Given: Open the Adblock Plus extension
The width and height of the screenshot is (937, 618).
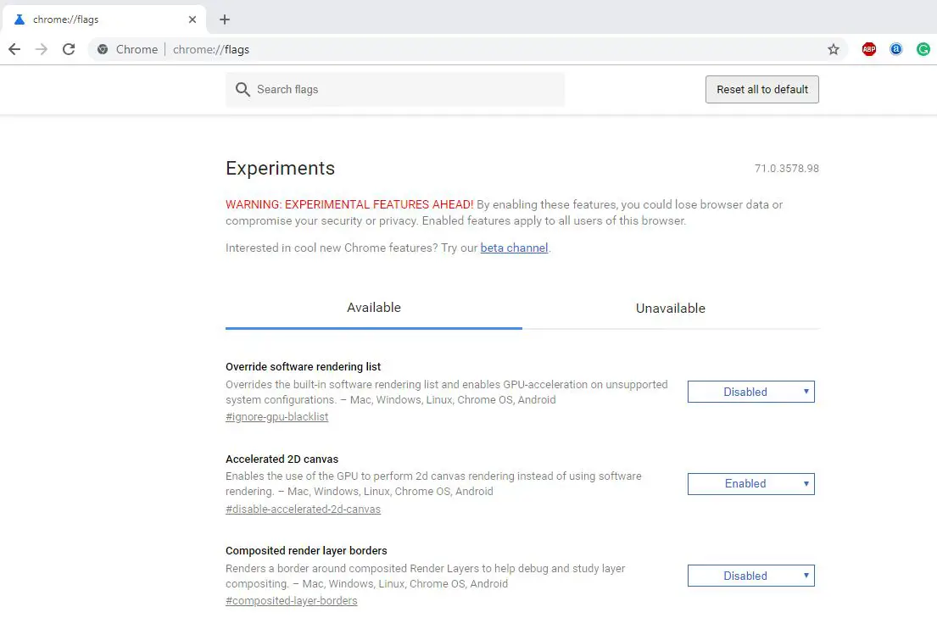Looking at the screenshot, I should coord(868,49).
